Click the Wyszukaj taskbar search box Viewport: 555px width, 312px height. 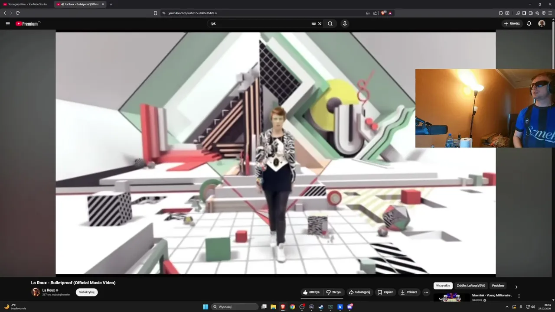coord(235,307)
